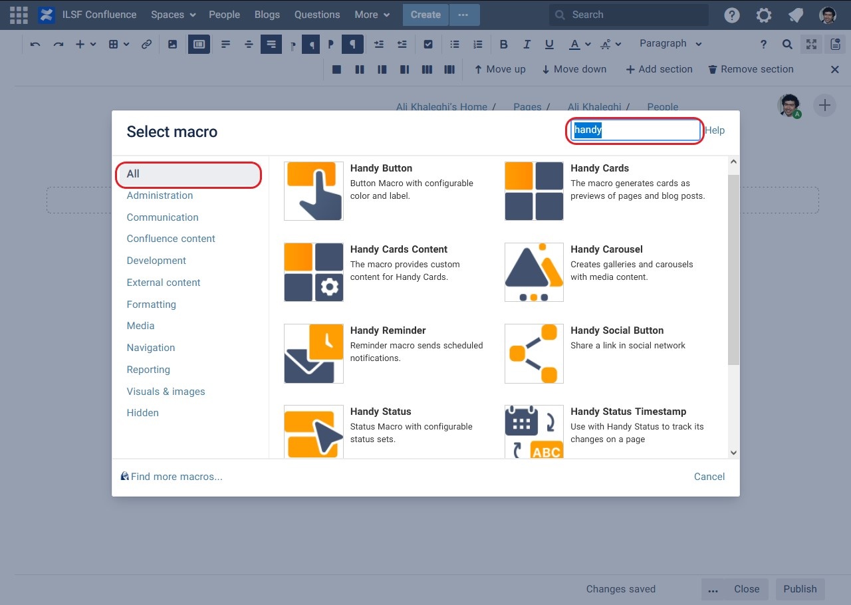Viewport: 851px width, 605px height.
Task: Toggle align left
Action: pyautogui.click(x=226, y=44)
